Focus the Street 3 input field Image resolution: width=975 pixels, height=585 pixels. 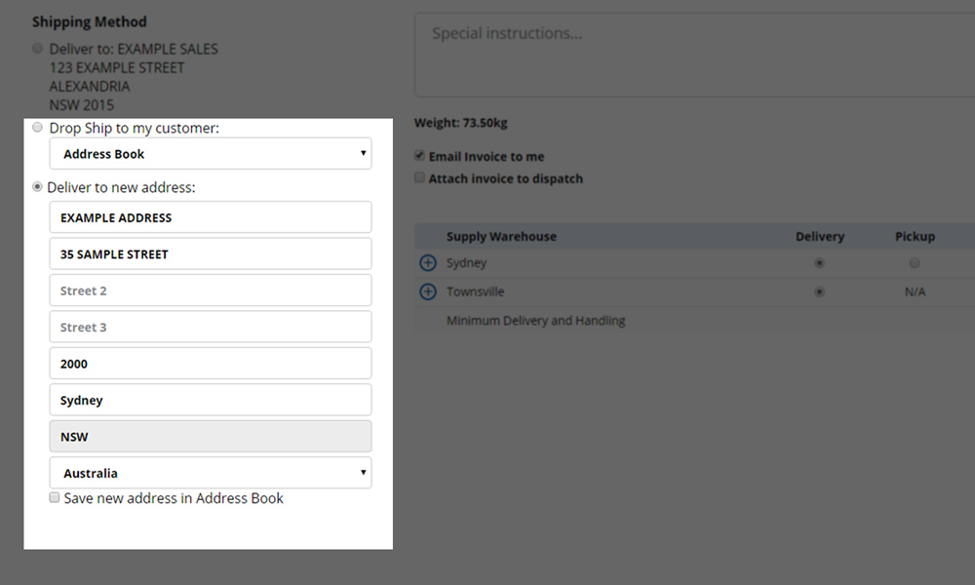click(x=211, y=328)
